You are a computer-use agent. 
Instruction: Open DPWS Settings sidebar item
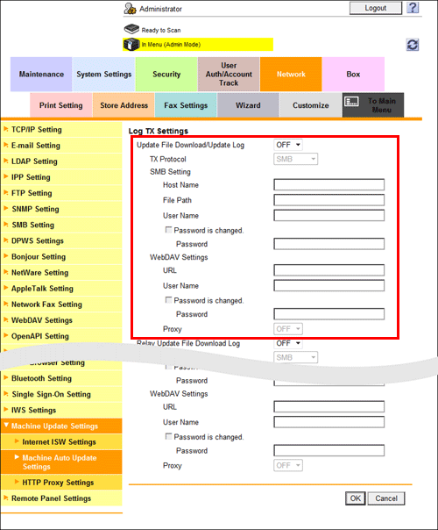click(x=61, y=240)
